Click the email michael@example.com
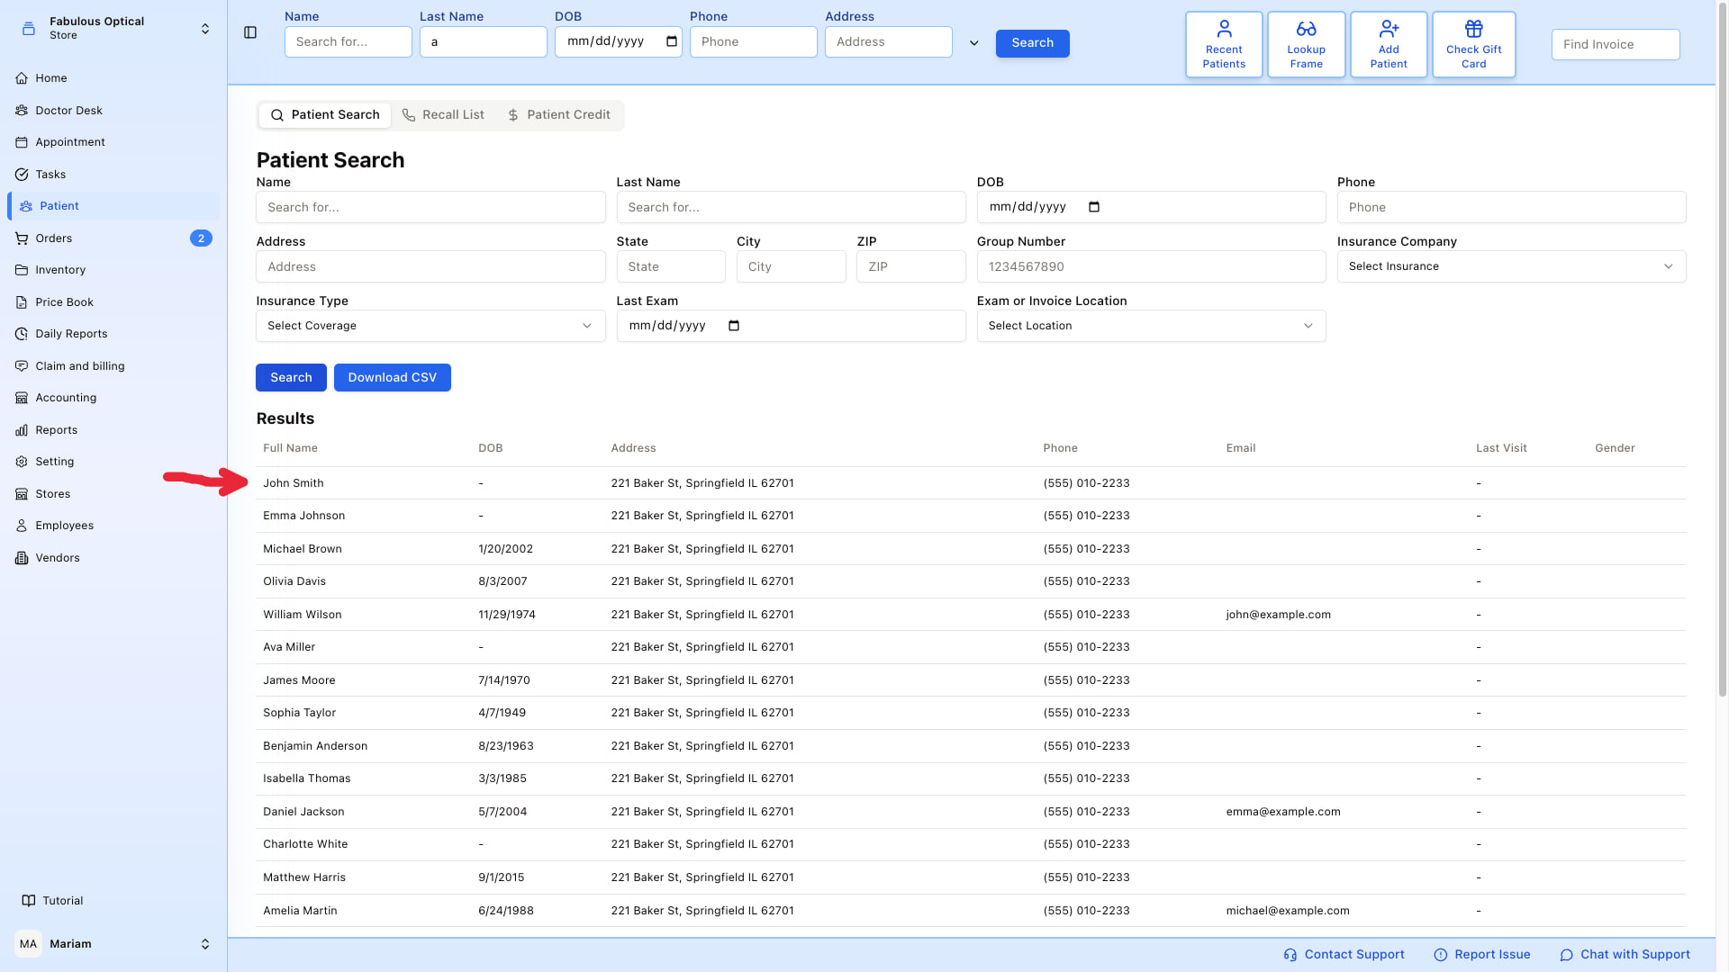 point(1287,911)
